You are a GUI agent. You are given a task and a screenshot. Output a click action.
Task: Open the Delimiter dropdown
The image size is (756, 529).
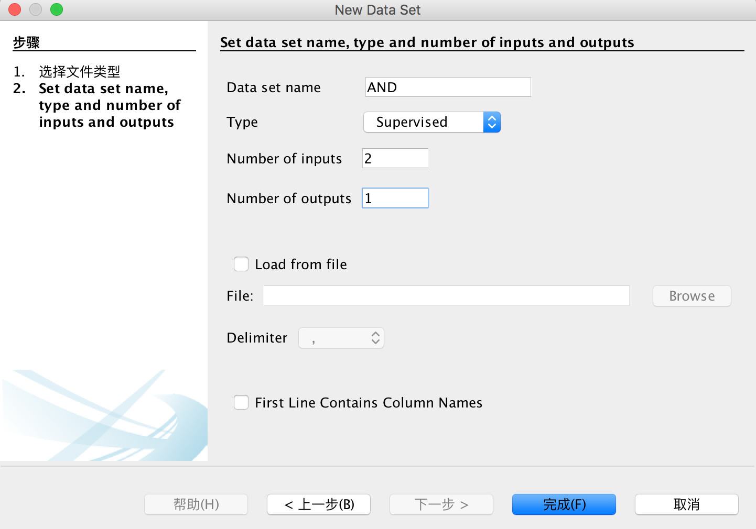click(341, 338)
